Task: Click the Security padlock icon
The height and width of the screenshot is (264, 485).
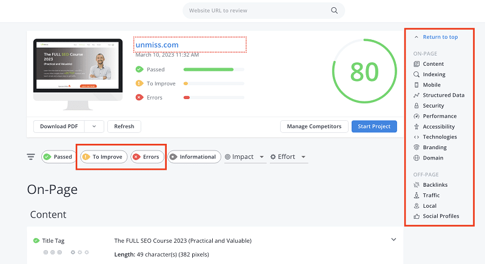Action: [416, 106]
